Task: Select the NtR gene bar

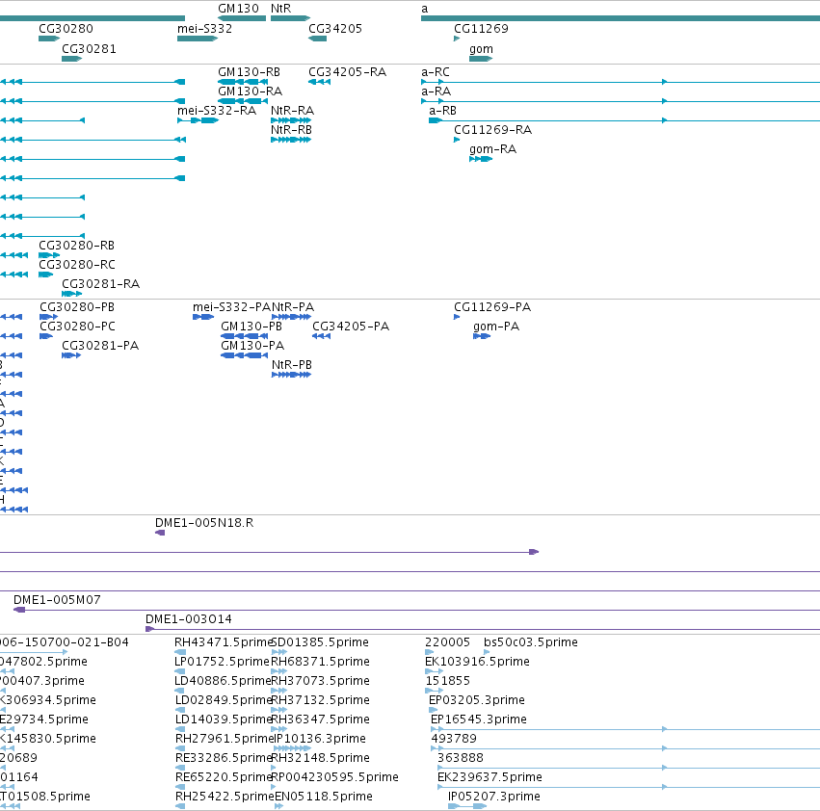Action: pyautogui.click(x=290, y=18)
